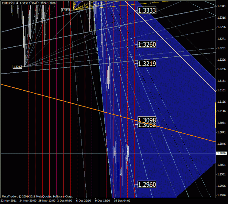Click the 9 Dec 12:00 time label

tap(103, 201)
